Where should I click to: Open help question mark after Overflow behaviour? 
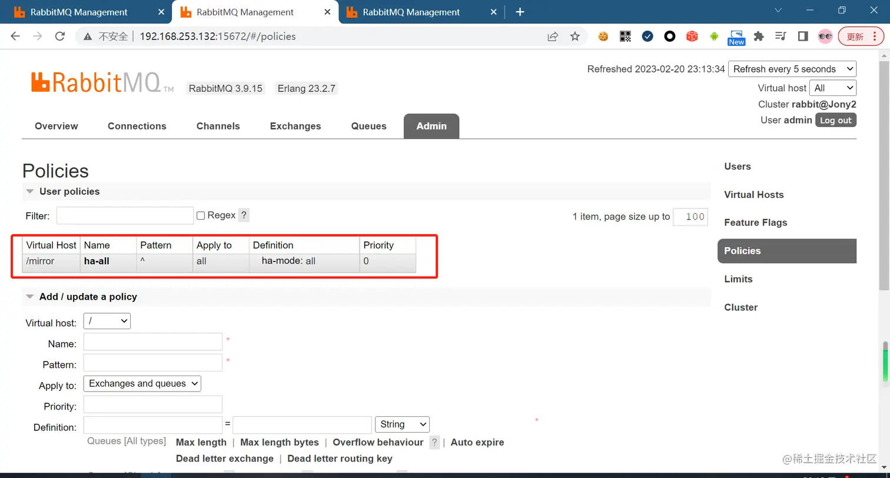pyautogui.click(x=434, y=443)
